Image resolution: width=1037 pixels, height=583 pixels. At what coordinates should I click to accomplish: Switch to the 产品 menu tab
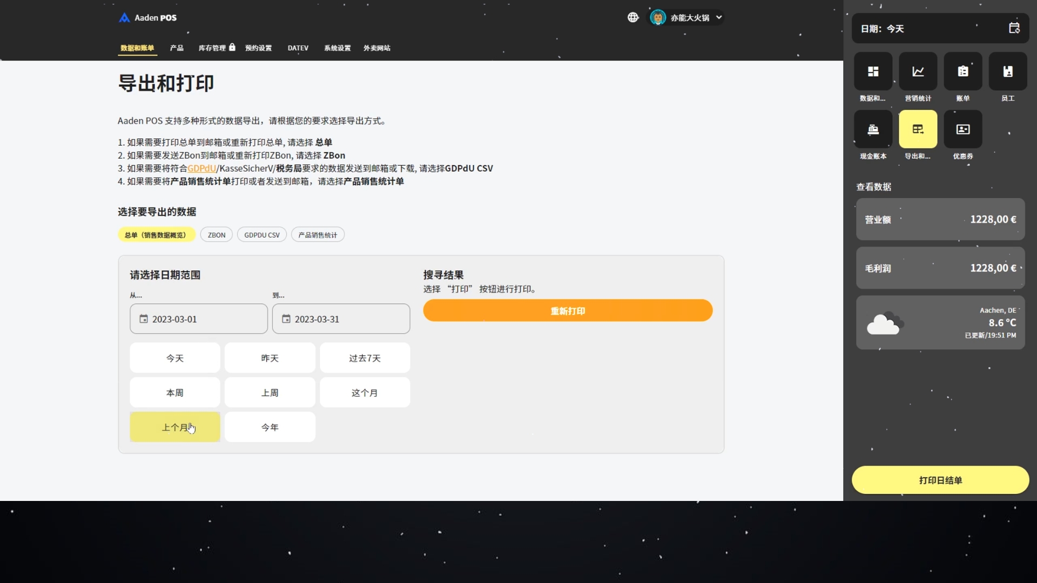tap(177, 48)
